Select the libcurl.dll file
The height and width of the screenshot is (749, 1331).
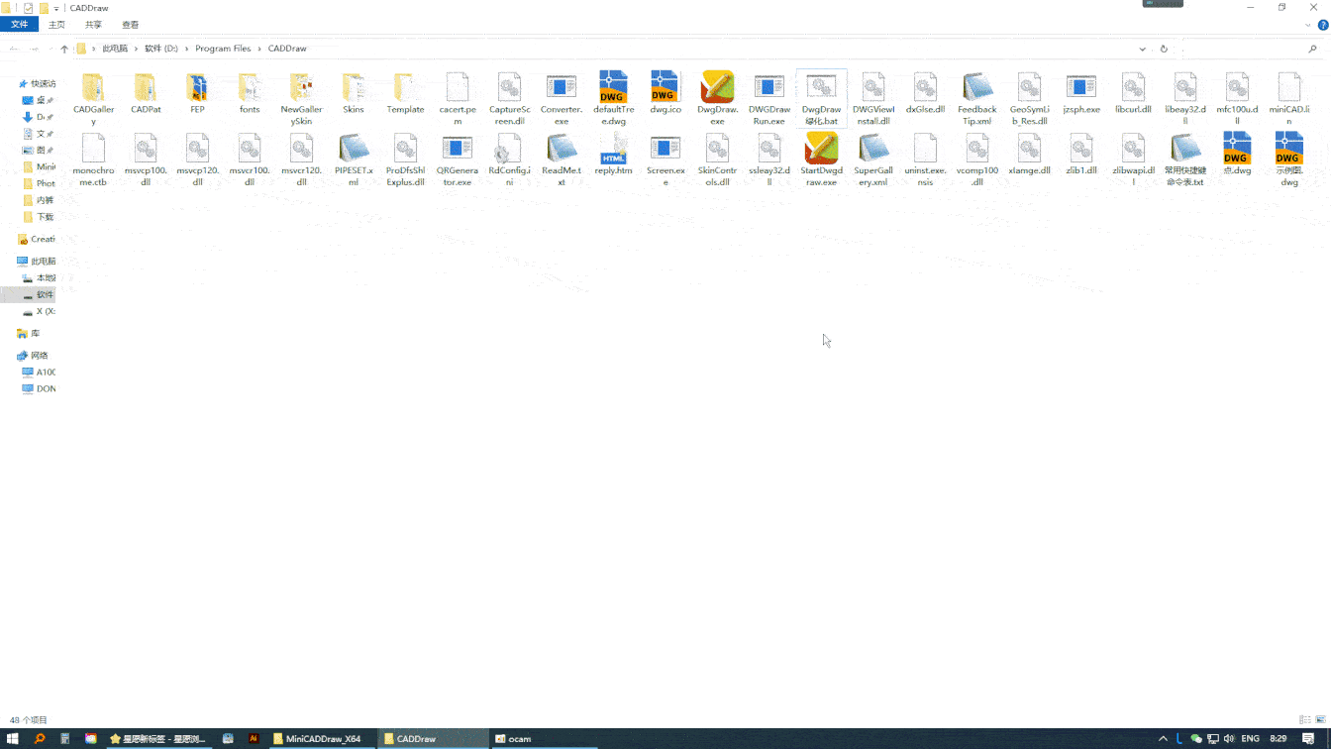pos(1133,93)
